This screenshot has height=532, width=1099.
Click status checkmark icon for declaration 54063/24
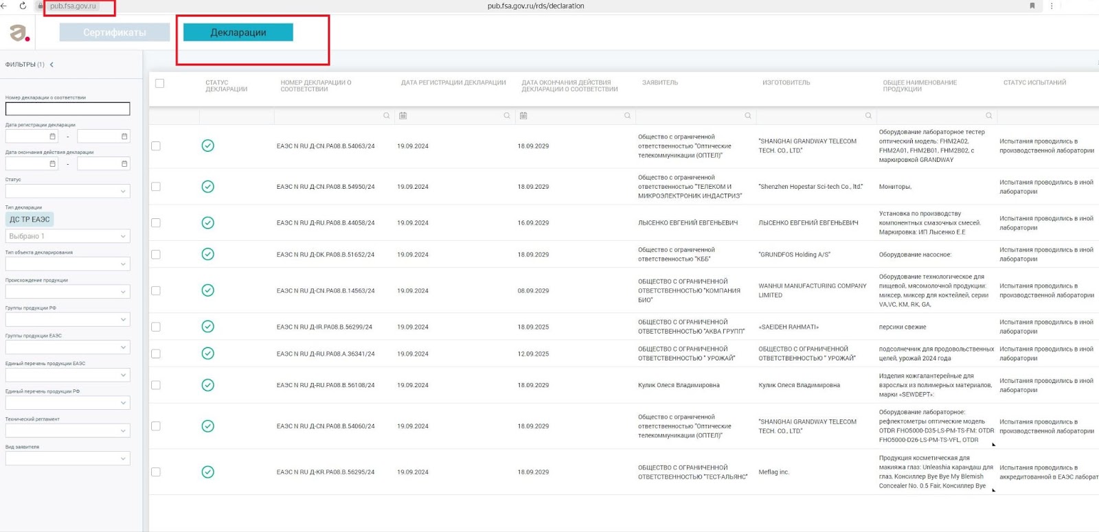[x=207, y=146]
